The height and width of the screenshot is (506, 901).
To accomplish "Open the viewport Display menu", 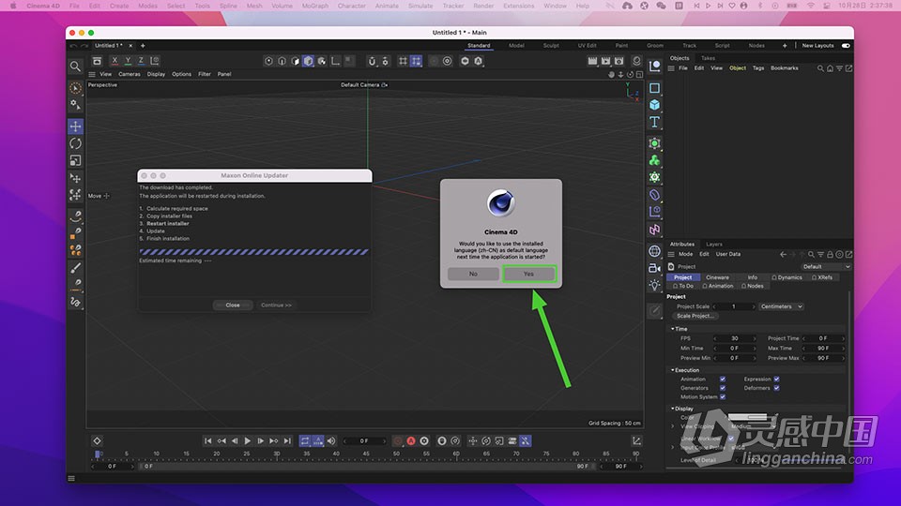I will click(x=156, y=74).
